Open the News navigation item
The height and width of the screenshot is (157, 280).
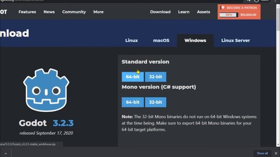click(x=49, y=12)
